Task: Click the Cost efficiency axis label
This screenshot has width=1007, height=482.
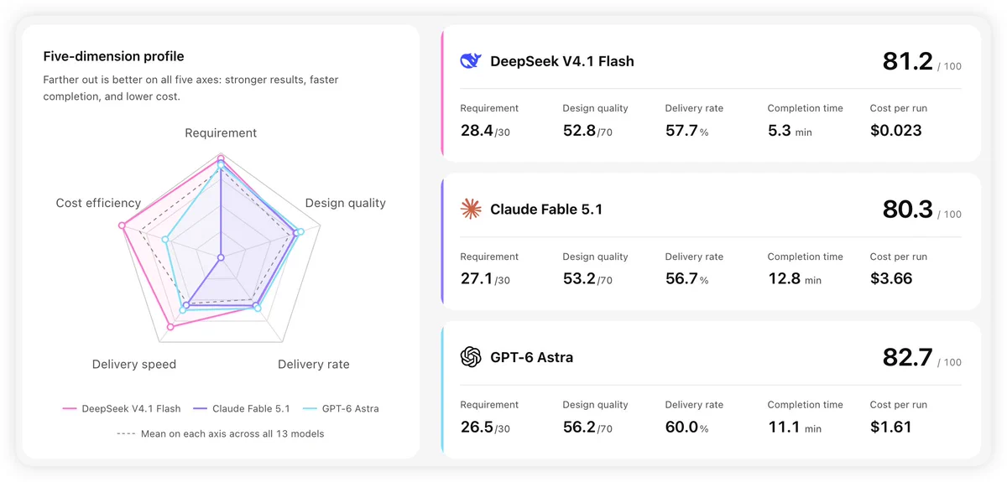Action: (x=98, y=203)
